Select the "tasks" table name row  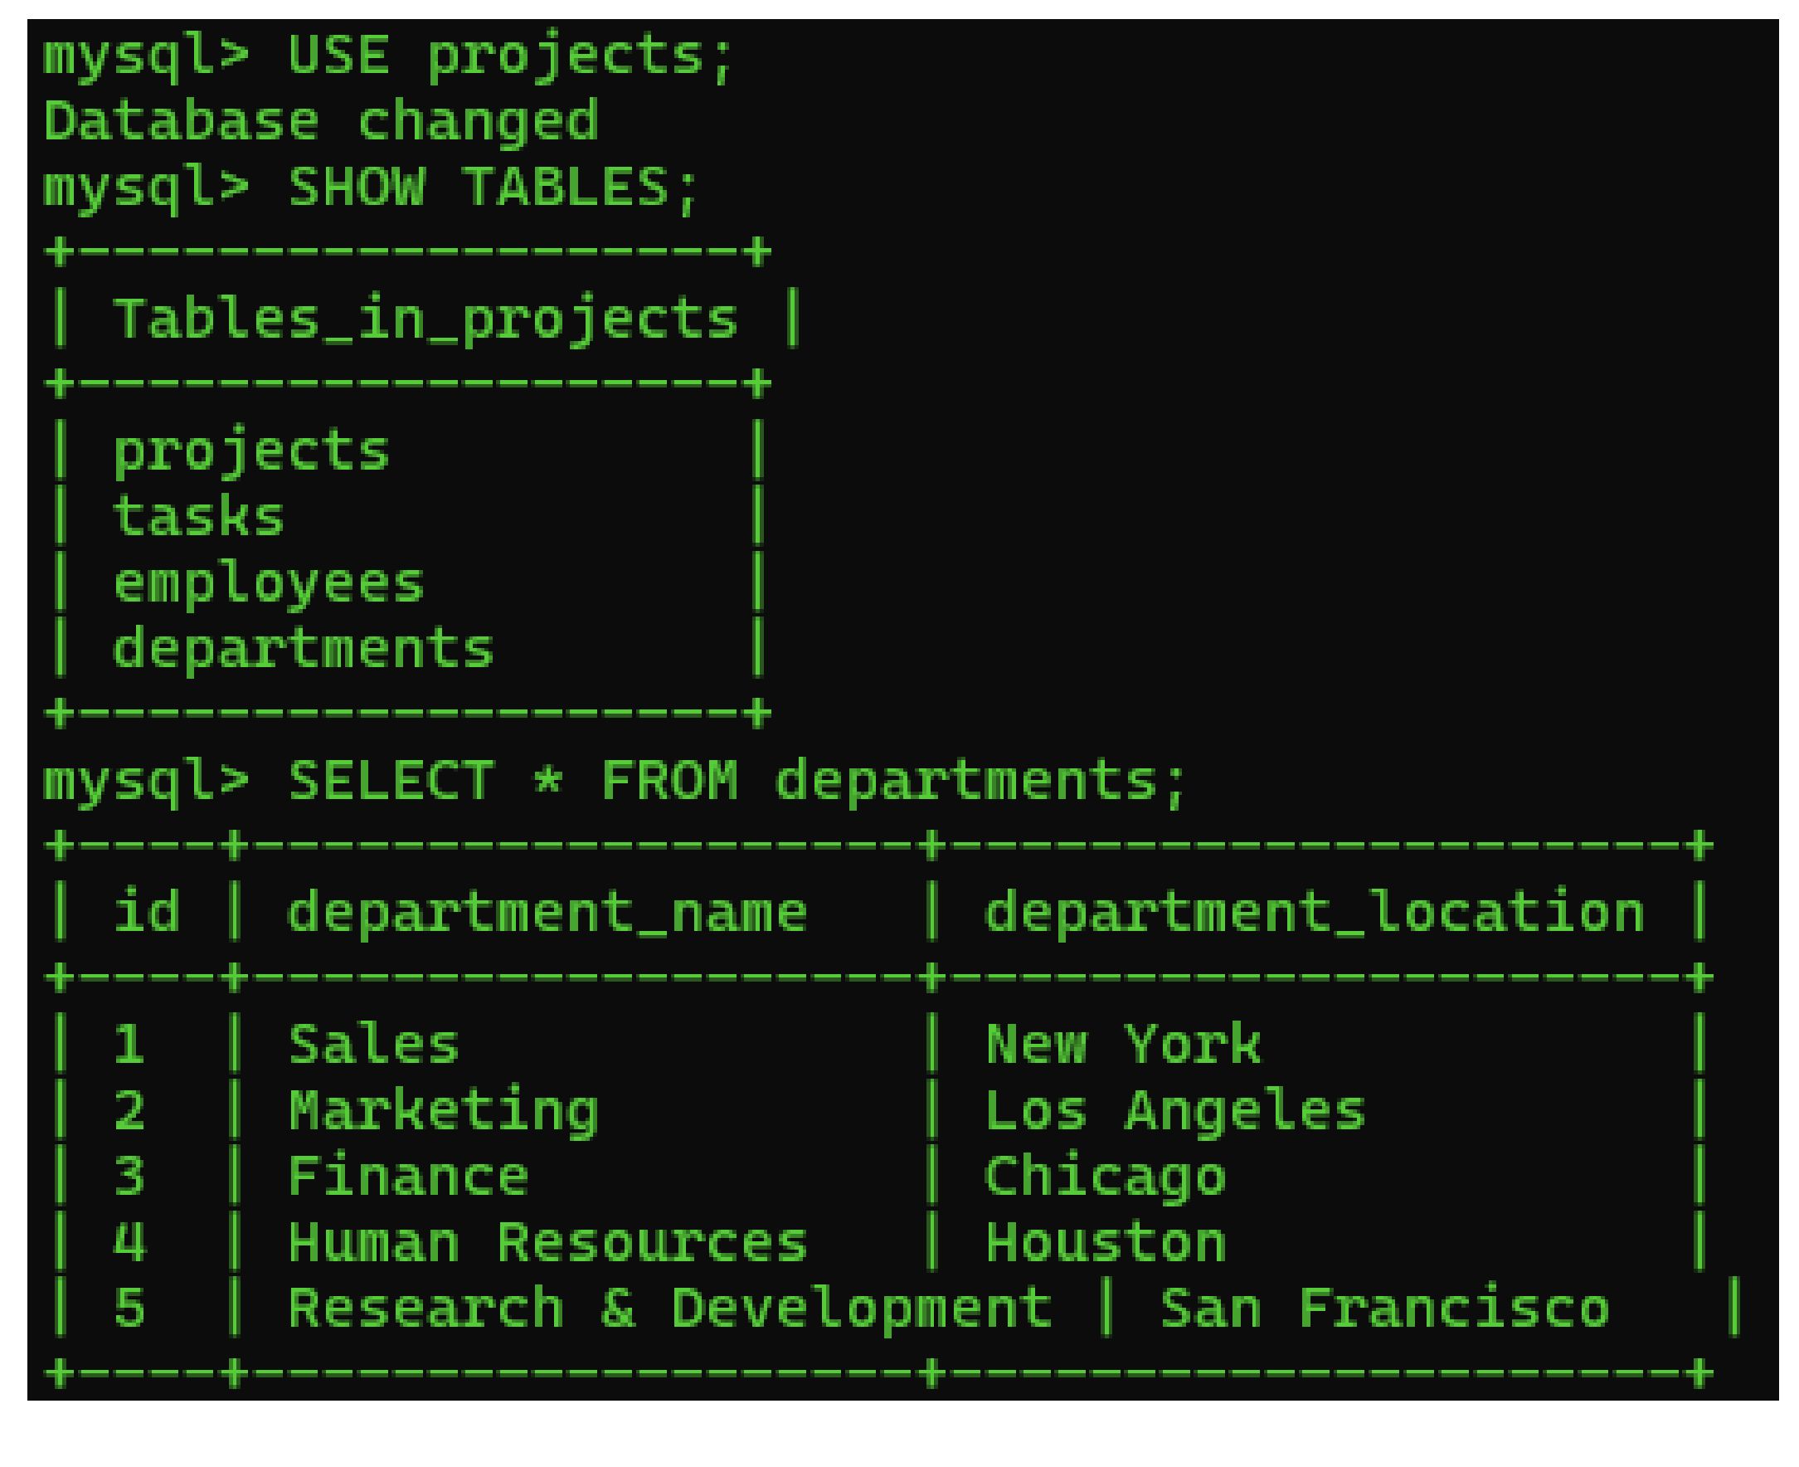pos(199,517)
